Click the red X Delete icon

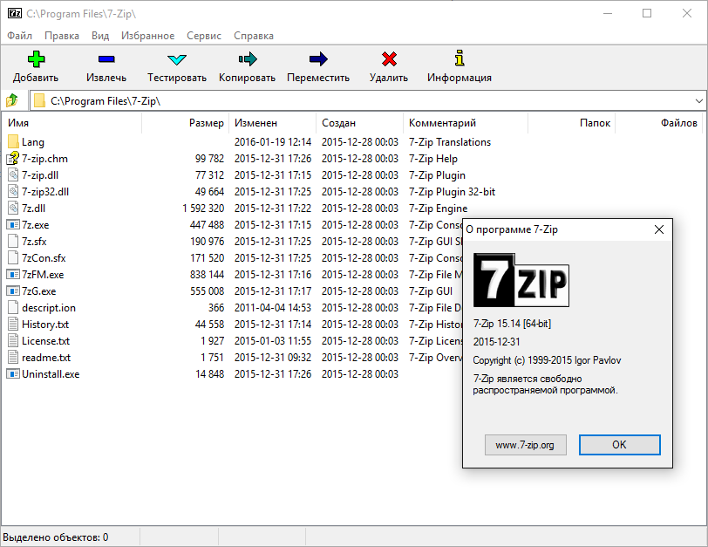click(x=389, y=59)
